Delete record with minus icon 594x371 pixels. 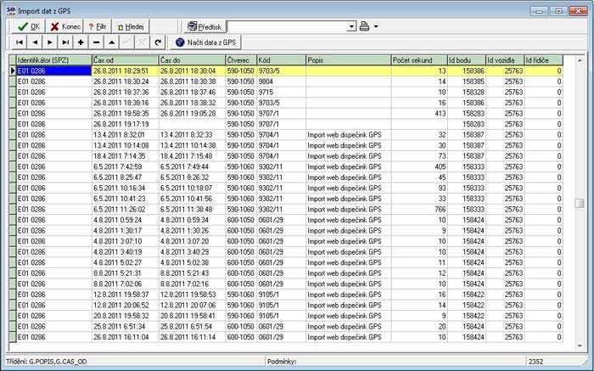point(96,42)
